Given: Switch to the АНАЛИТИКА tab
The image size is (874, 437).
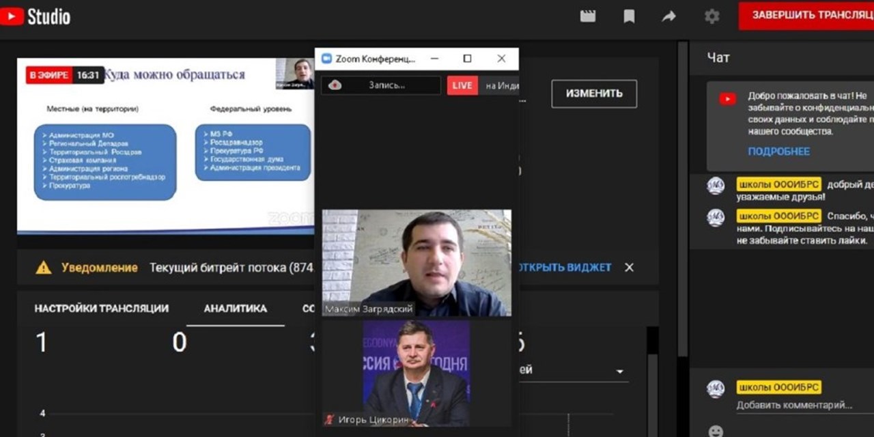Looking at the screenshot, I should click(x=235, y=309).
